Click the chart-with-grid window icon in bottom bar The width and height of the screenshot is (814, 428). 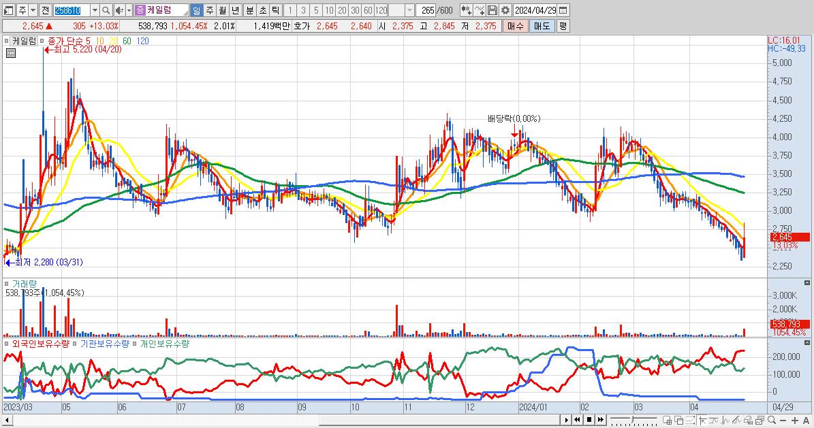tap(667, 421)
